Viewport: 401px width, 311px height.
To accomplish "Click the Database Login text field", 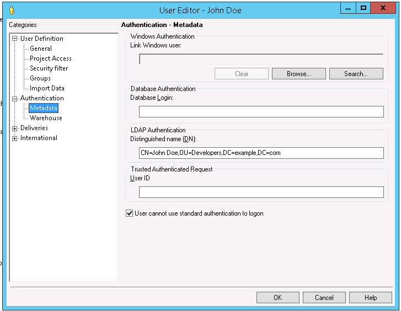I will click(x=261, y=112).
